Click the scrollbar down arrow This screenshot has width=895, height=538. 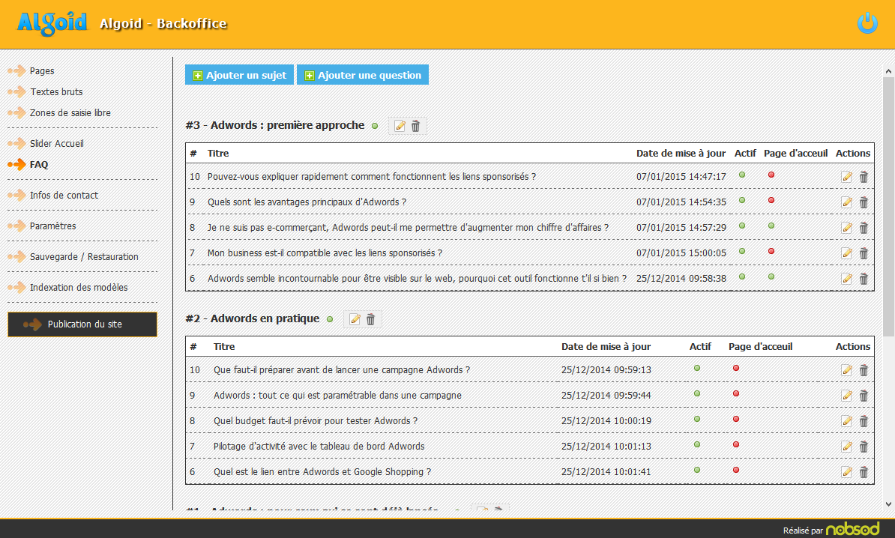coord(888,504)
